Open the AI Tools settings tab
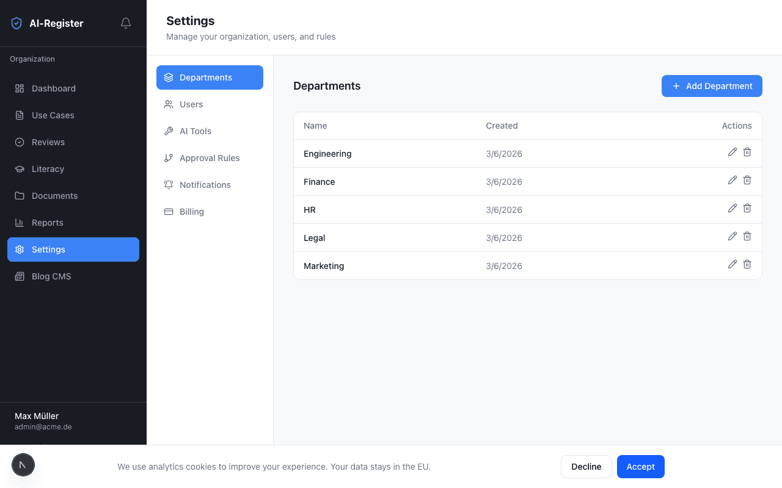 point(195,131)
